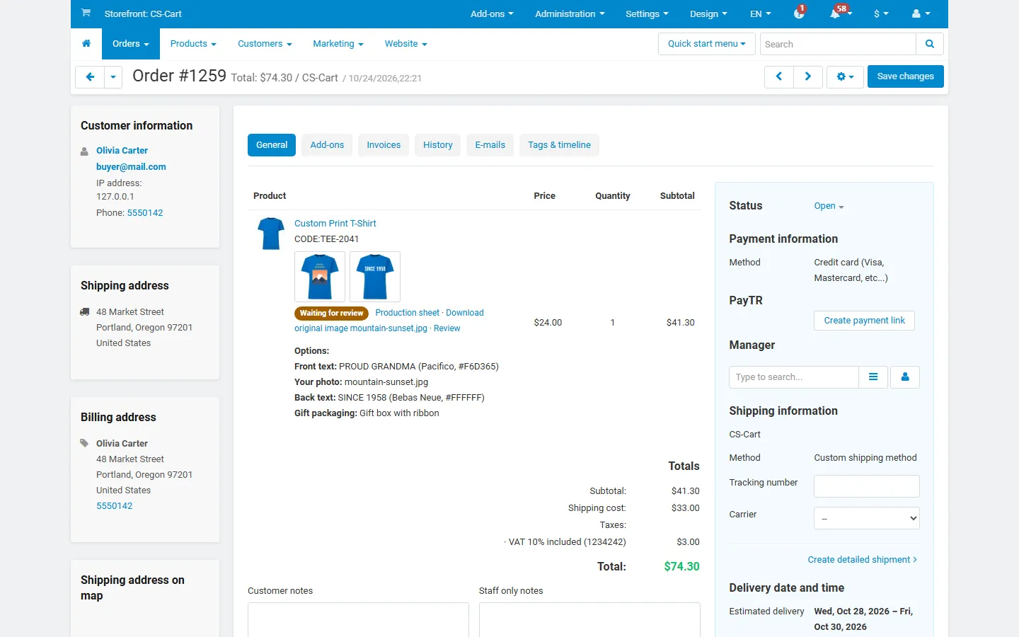Open the currency $ dropdown
Image resolution: width=1019 pixels, height=637 pixels.
pyautogui.click(x=881, y=13)
